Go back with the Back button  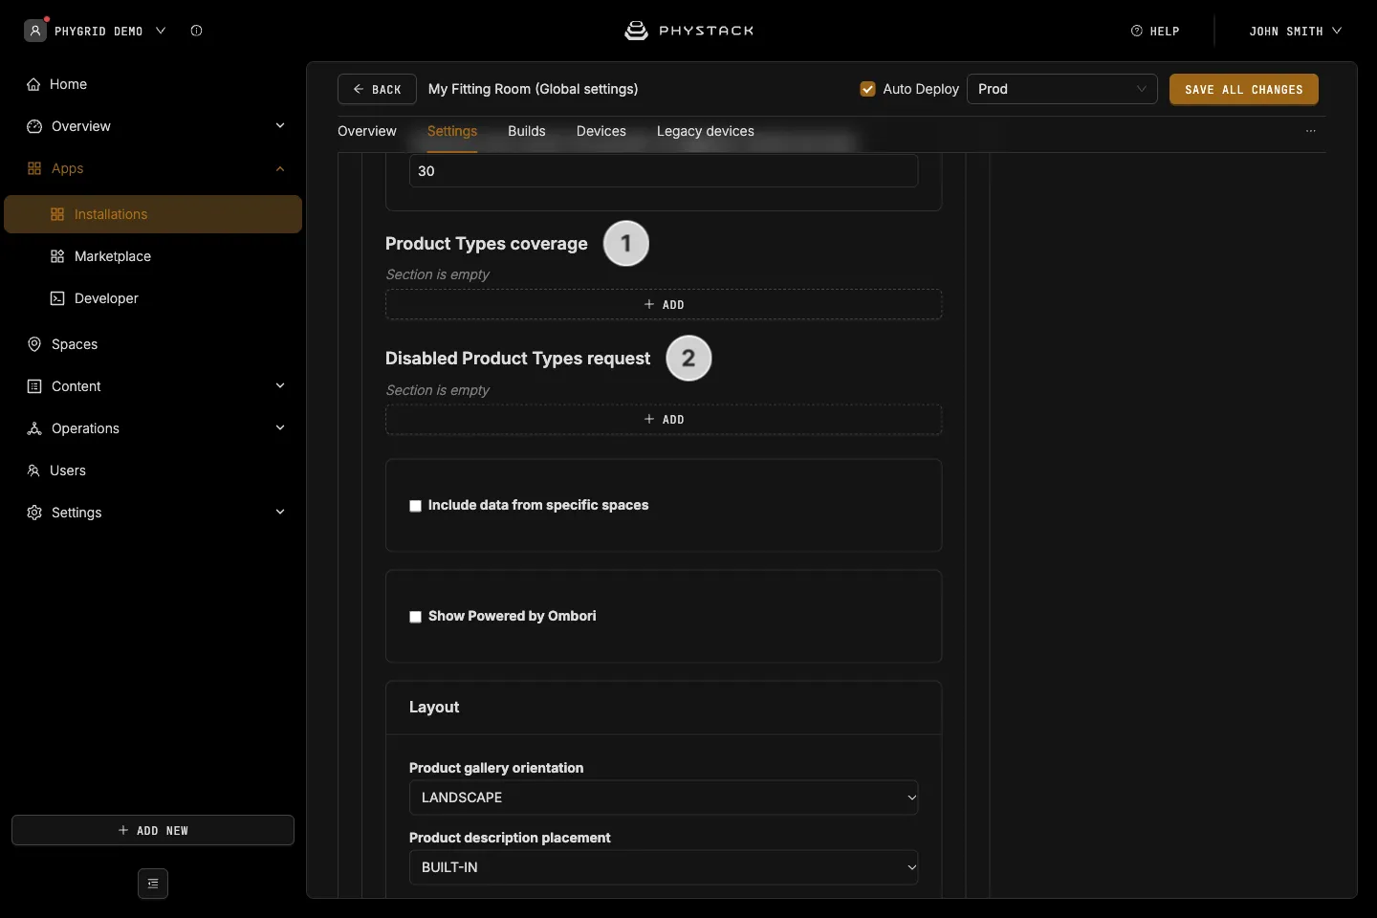[x=377, y=89]
